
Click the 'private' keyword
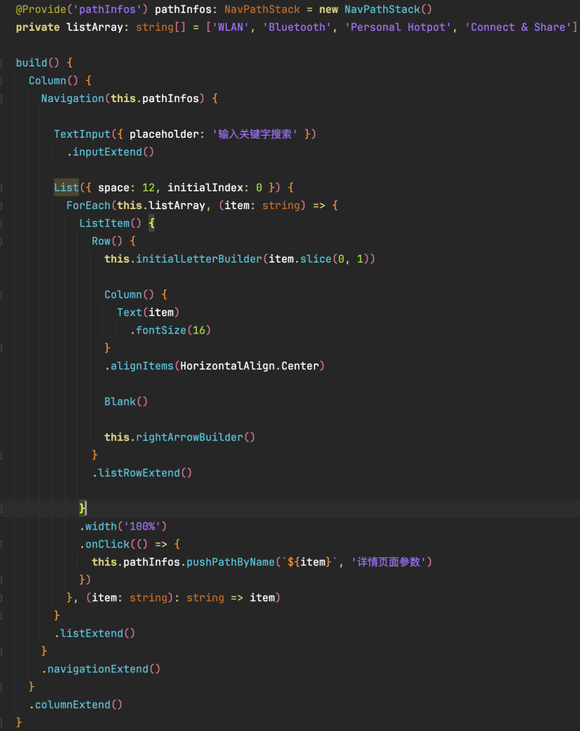38,27
